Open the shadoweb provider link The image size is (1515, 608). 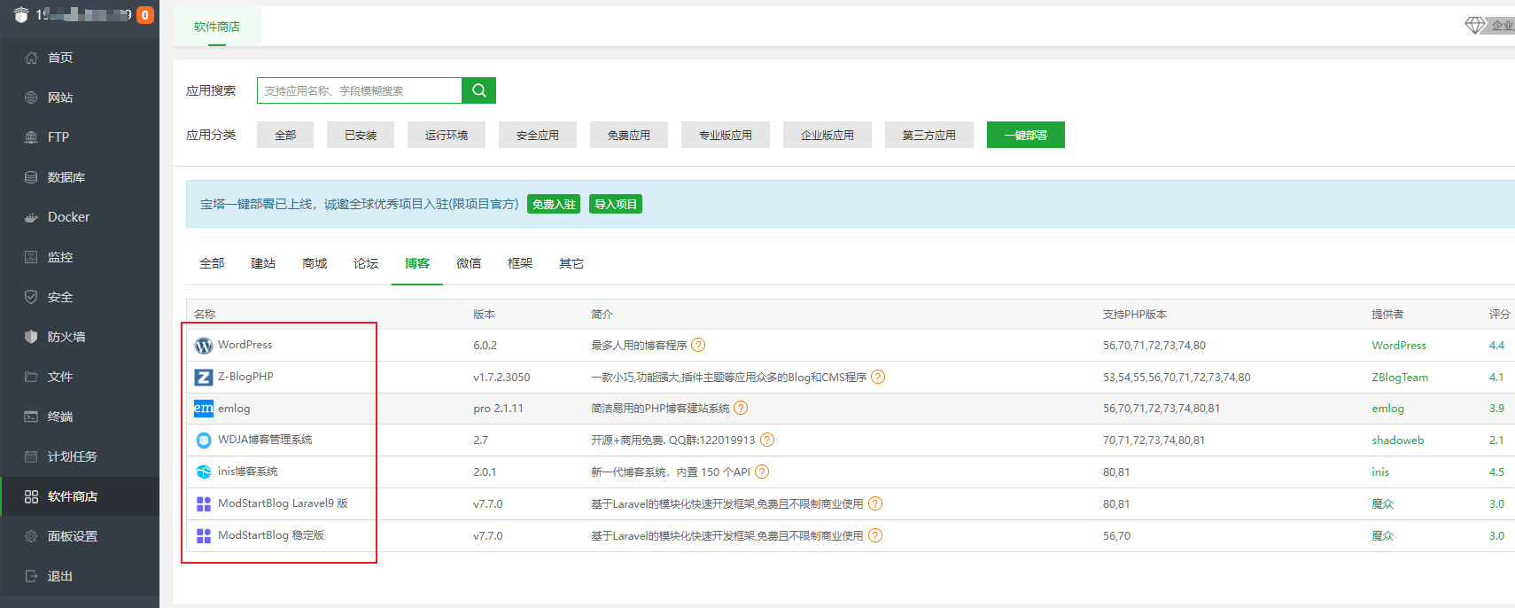pos(1398,440)
